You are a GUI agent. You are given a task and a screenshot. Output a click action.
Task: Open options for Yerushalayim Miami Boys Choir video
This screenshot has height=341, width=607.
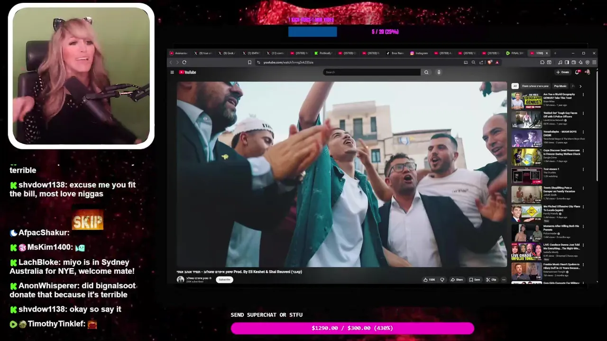click(x=583, y=132)
